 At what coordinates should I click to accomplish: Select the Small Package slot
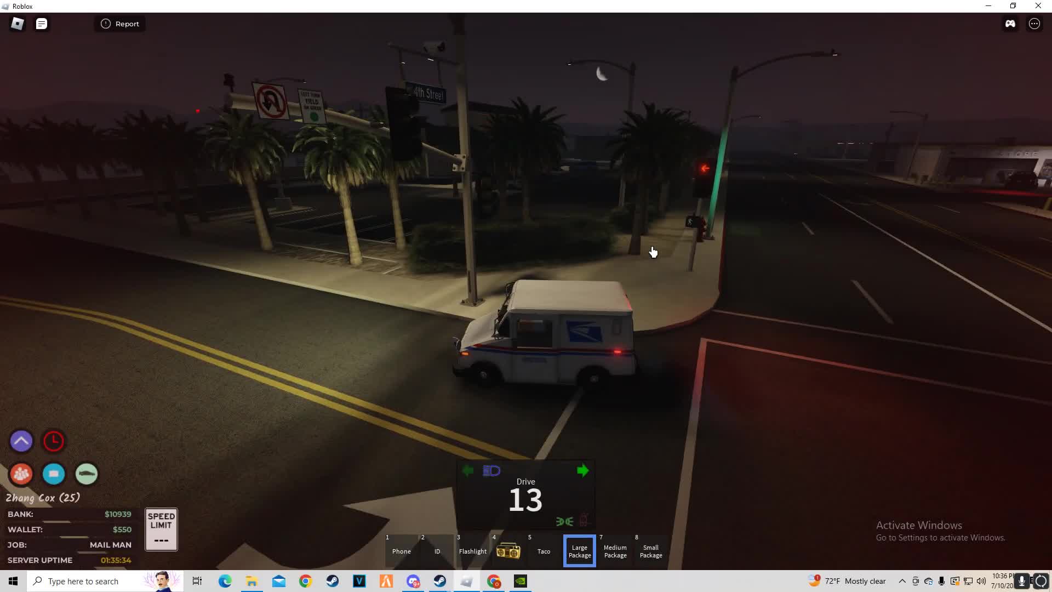pyautogui.click(x=650, y=551)
